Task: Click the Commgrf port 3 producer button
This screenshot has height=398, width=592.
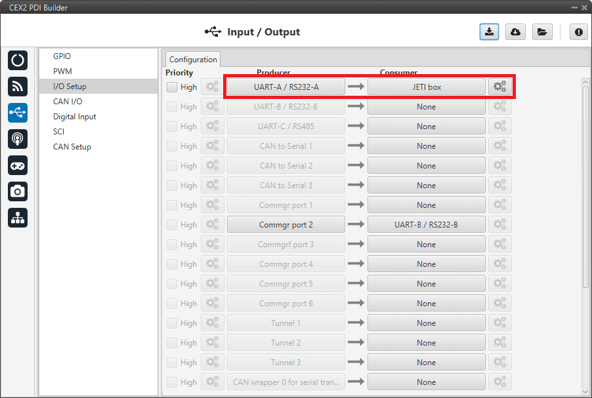Action: tap(285, 244)
